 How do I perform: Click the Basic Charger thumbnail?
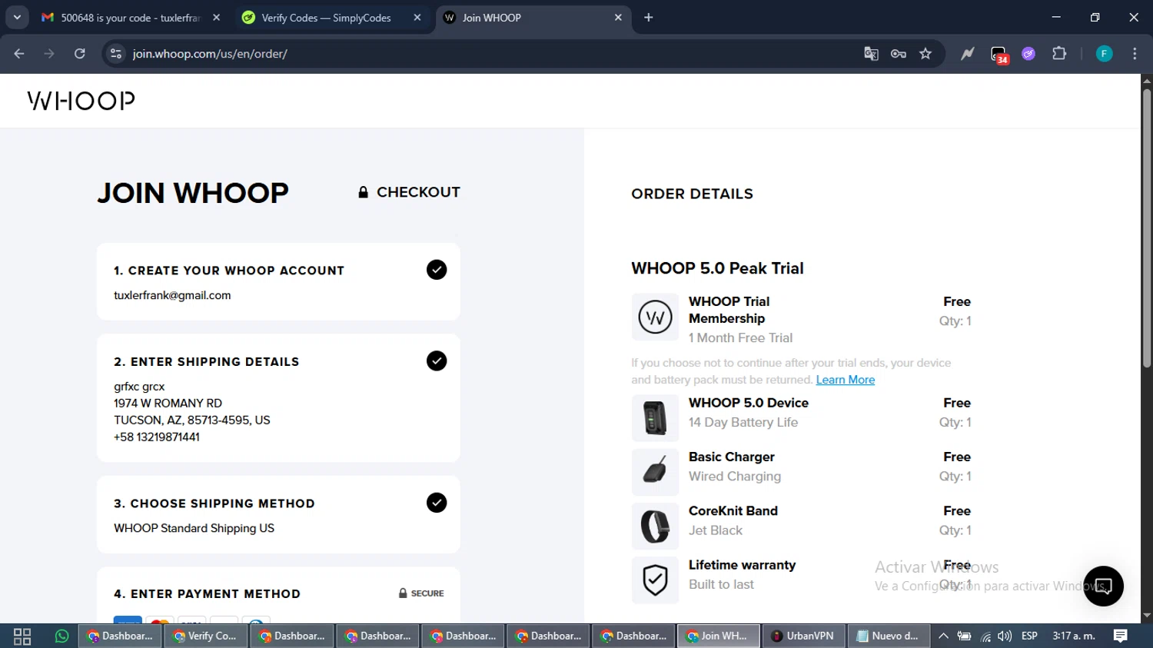(655, 472)
